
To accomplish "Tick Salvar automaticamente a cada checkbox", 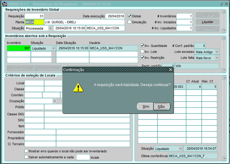I will 27,157.
